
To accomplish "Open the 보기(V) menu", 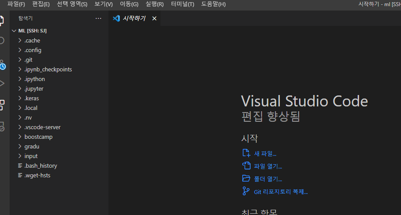I will point(104,4).
